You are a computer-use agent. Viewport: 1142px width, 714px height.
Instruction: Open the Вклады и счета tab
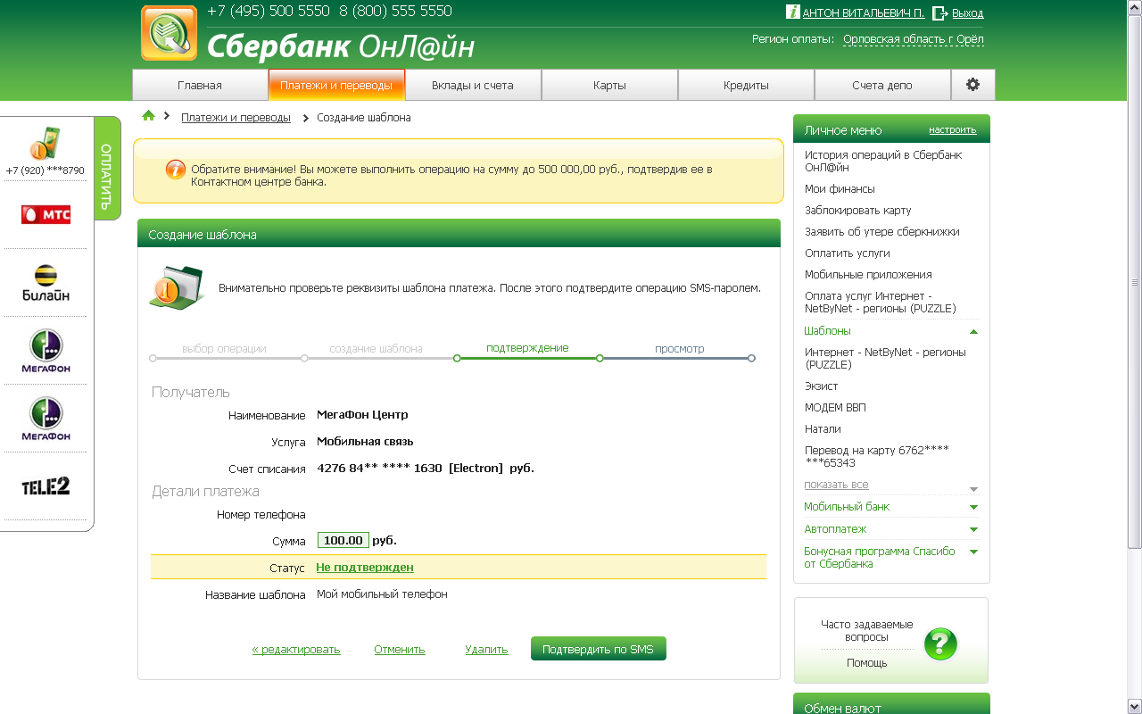click(473, 85)
